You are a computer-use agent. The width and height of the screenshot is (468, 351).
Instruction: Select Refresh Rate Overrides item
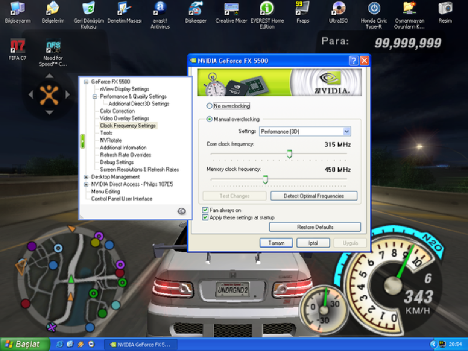pos(125,155)
